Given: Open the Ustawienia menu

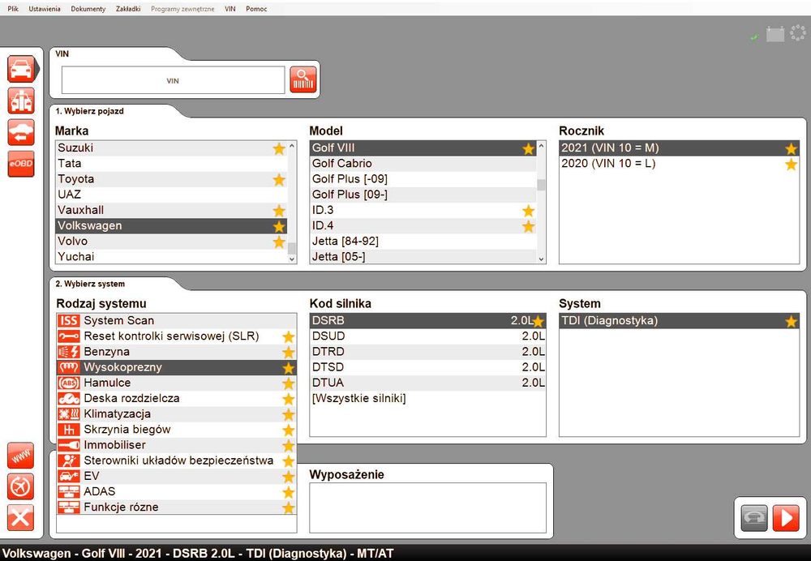Looking at the screenshot, I should (45, 9).
